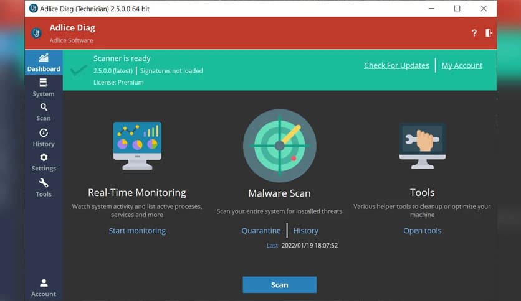Click the scanner ready checkmark icon
This screenshot has width=521, height=301.
click(79, 70)
